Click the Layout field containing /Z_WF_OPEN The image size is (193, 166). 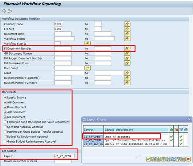click(x=65, y=156)
